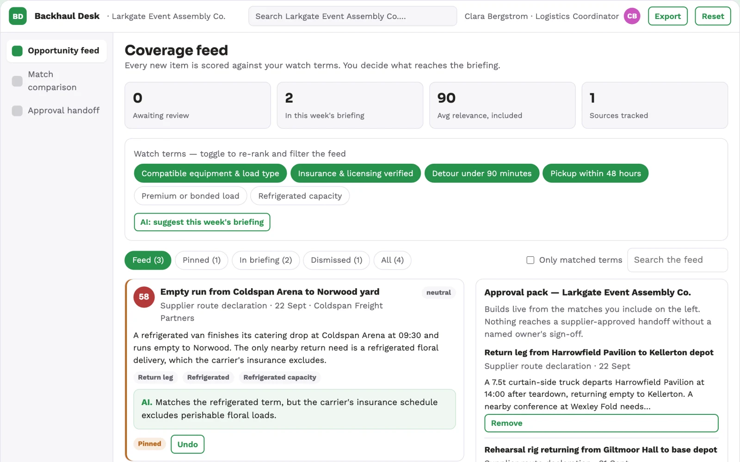Click the Avg relevance, included stat card
Image resolution: width=740 pixels, height=462 pixels.
coord(502,105)
